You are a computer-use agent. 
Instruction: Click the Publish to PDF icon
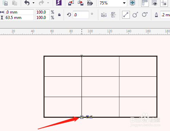pos(90,3)
